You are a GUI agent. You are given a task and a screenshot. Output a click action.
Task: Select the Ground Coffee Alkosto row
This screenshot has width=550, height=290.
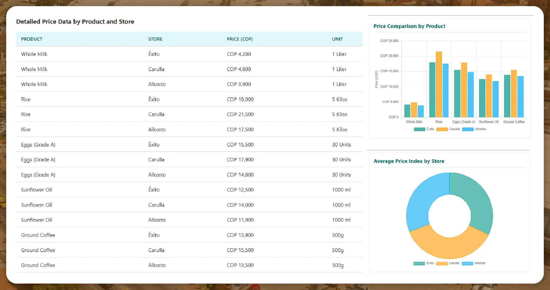pos(189,265)
